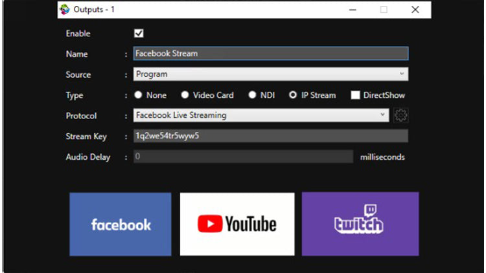Click the Stream Key input field
Screen dimensions: 486x273
[x=270, y=136]
